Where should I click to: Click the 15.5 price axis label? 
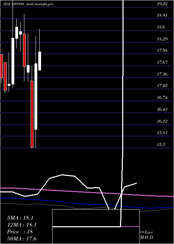coord(161,145)
